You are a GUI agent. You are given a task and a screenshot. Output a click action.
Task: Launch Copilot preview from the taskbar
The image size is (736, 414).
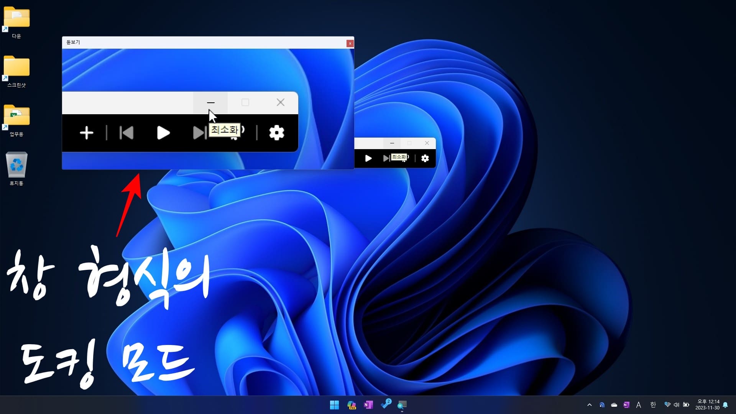[x=351, y=405]
